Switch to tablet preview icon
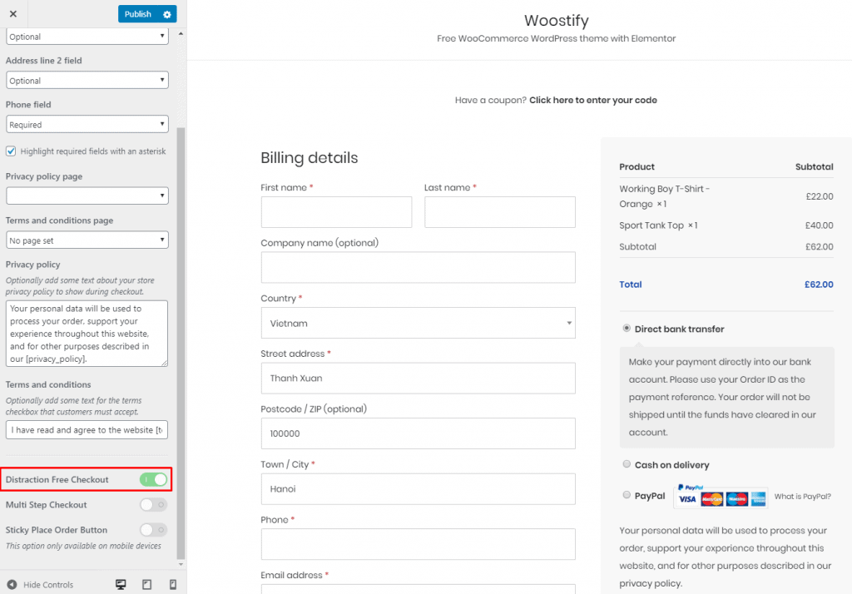The width and height of the screenshot is (852, 594). pyautogui.click(x=146, y=584)
